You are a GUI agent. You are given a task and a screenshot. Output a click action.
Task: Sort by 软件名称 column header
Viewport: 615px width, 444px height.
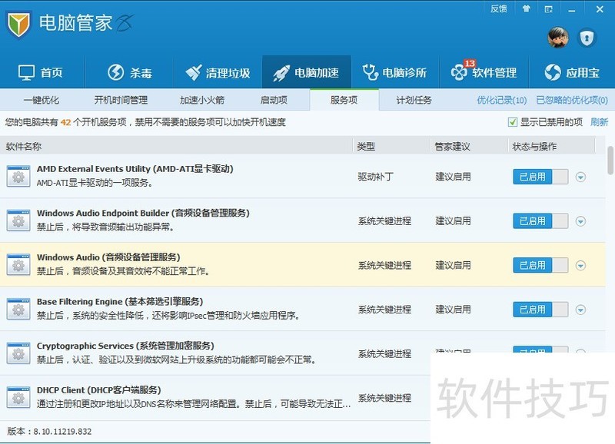[x=24, y=147]
